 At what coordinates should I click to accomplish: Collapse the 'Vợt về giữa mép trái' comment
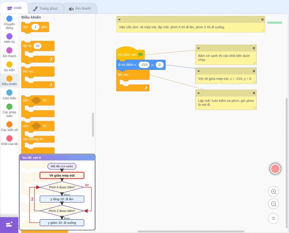199,71
